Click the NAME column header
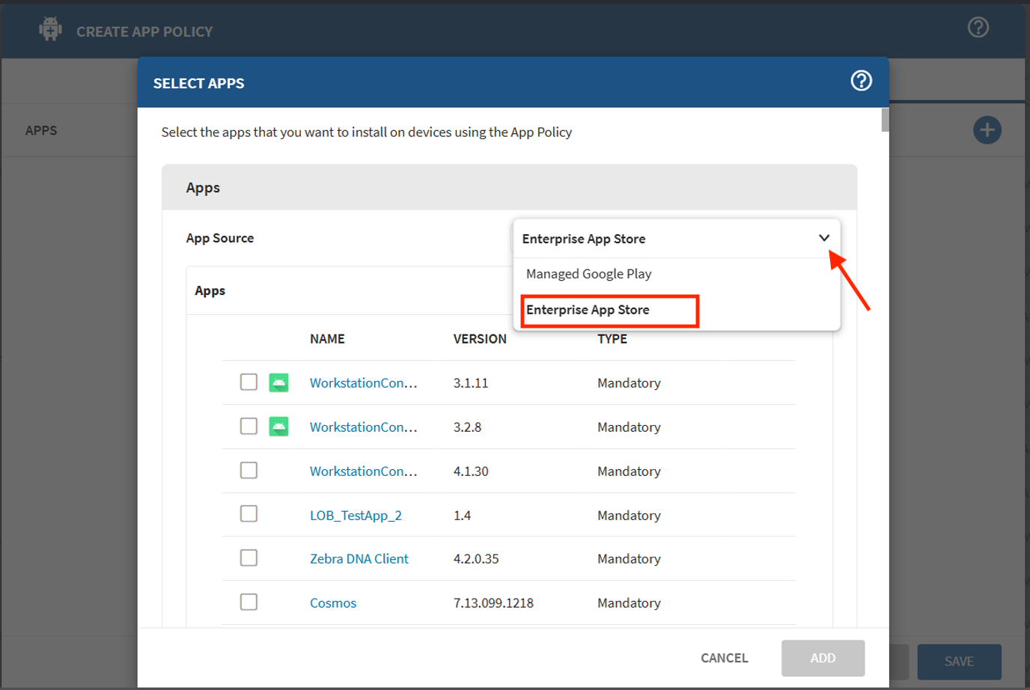Image resolution: width=1030 pixels, height=690 pixels. tap(327, 339)
